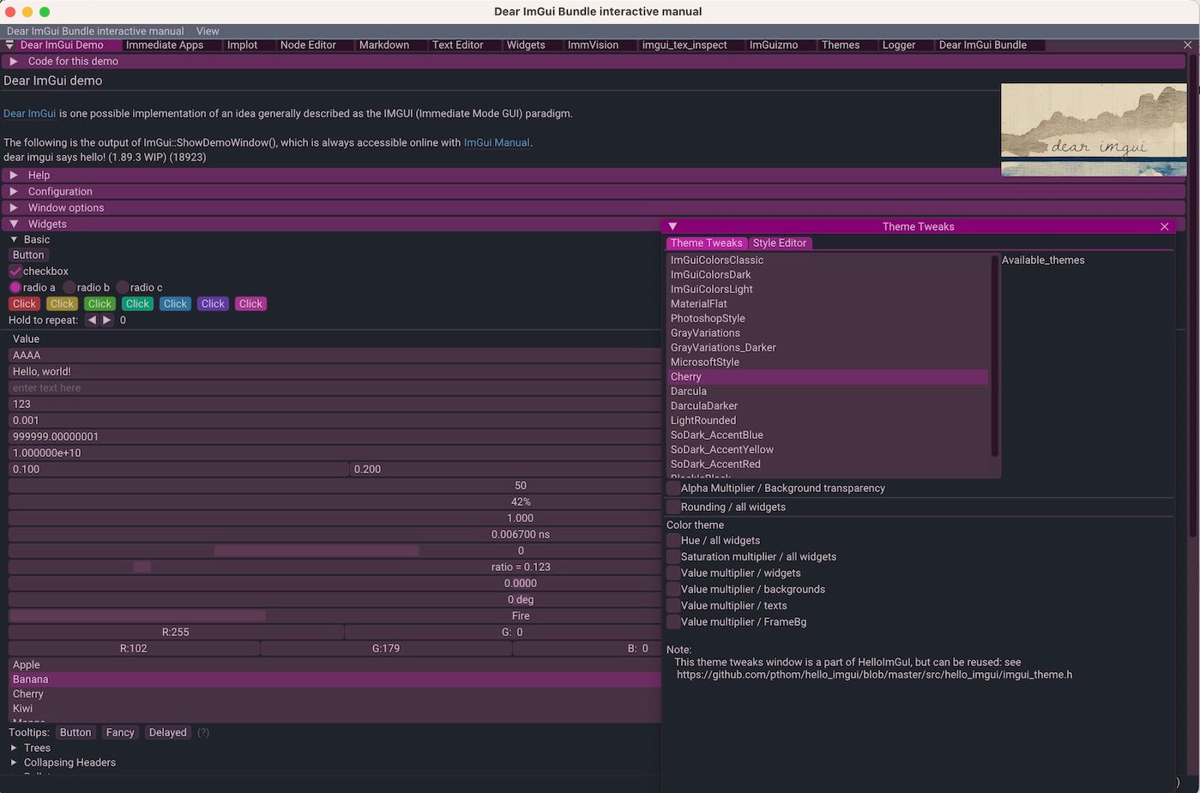Click the Fire enum slider
1200x793 pixels.
coord(335,616)
